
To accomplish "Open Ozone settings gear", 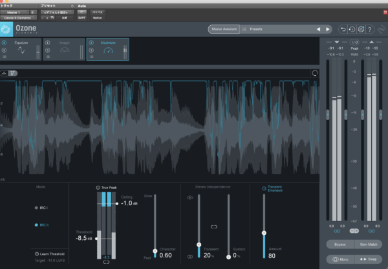I will 361,30.
